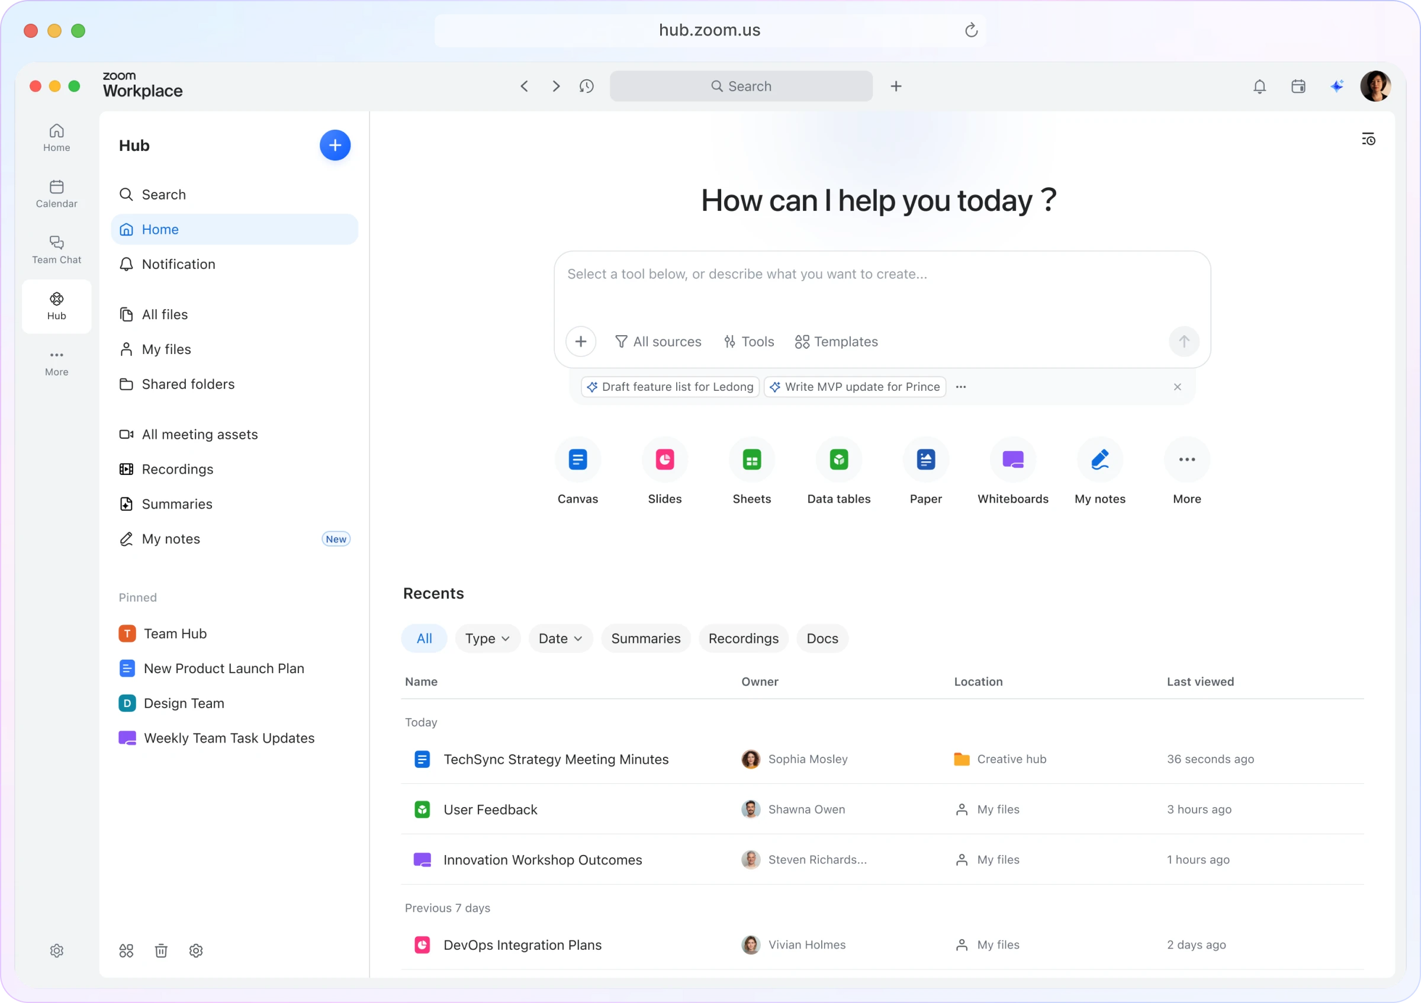Click the top Search bar field

click(x=741, y=86)
